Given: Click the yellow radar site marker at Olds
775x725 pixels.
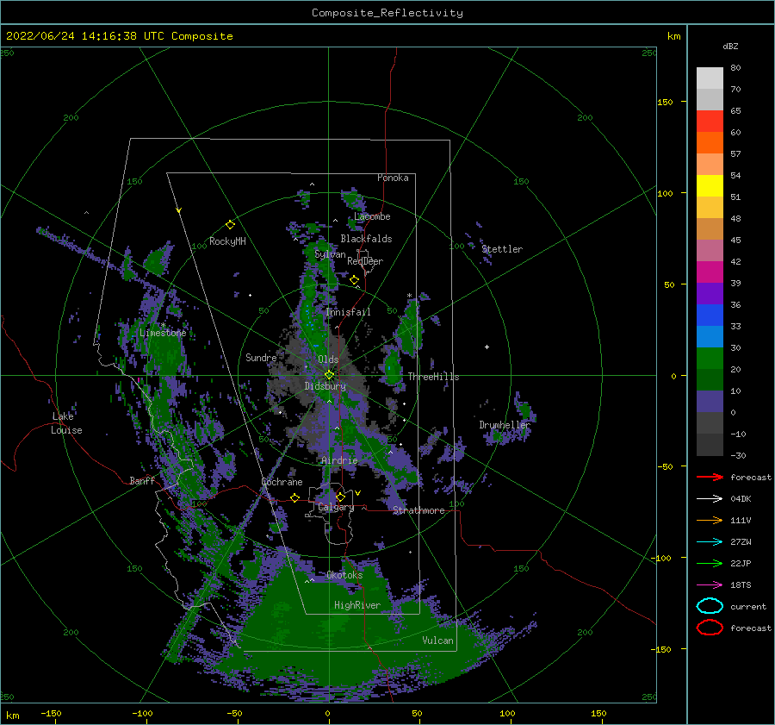Looking at the screenshot, I should (x=329, y=375).
